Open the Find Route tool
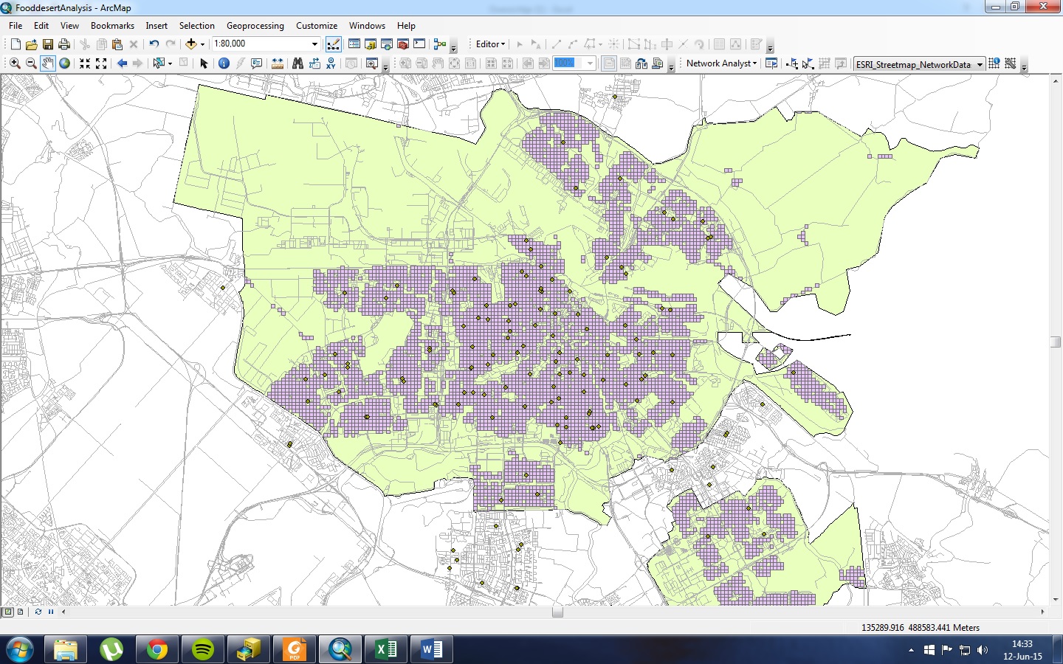This screenshot has width=1063, height=664. pyautogui.click(x=314, y=63)
